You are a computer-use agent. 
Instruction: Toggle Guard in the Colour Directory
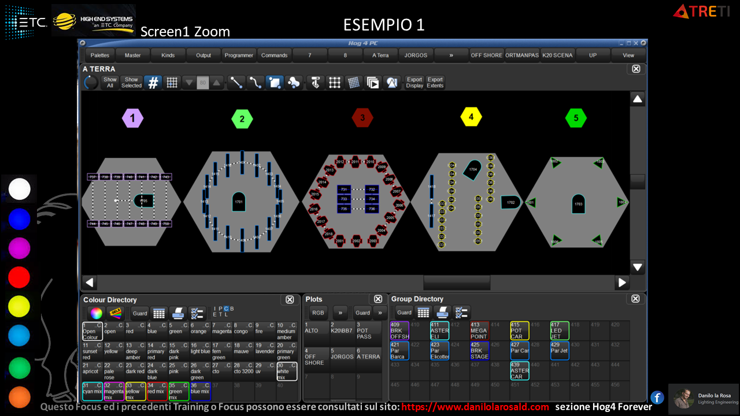point(140,313)
